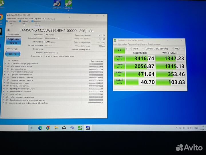The height and width of the screenshot is (155, 206).
Task: Select attribute row 0D Небезопасные отключения
Action: tap(54, 97)
